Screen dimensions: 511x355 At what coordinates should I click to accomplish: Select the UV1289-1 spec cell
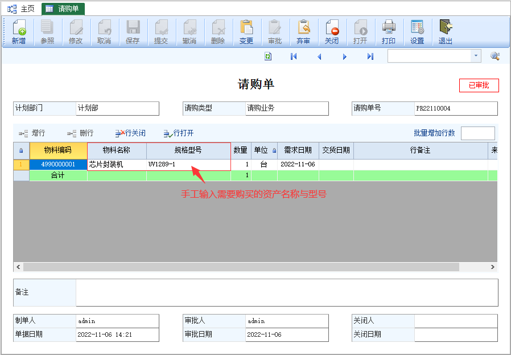click(x=188, y=165)
